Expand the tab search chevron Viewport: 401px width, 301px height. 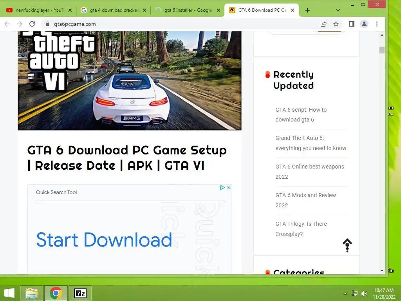[x=338, y=10]
